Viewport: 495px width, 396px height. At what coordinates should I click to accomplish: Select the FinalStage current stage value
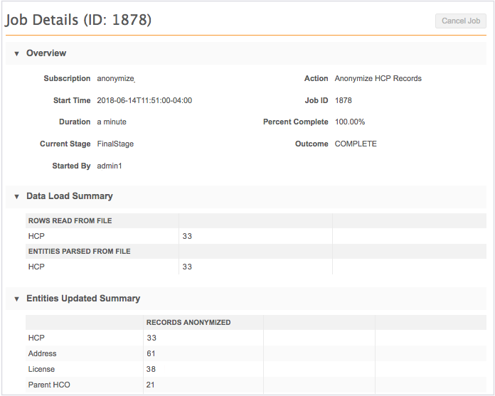(x=115, y=144)
